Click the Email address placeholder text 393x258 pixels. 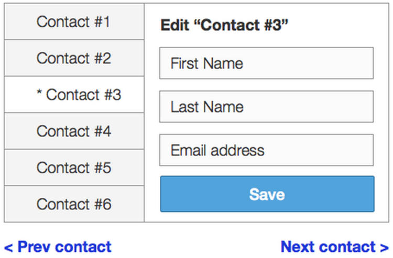coord(217,151)
